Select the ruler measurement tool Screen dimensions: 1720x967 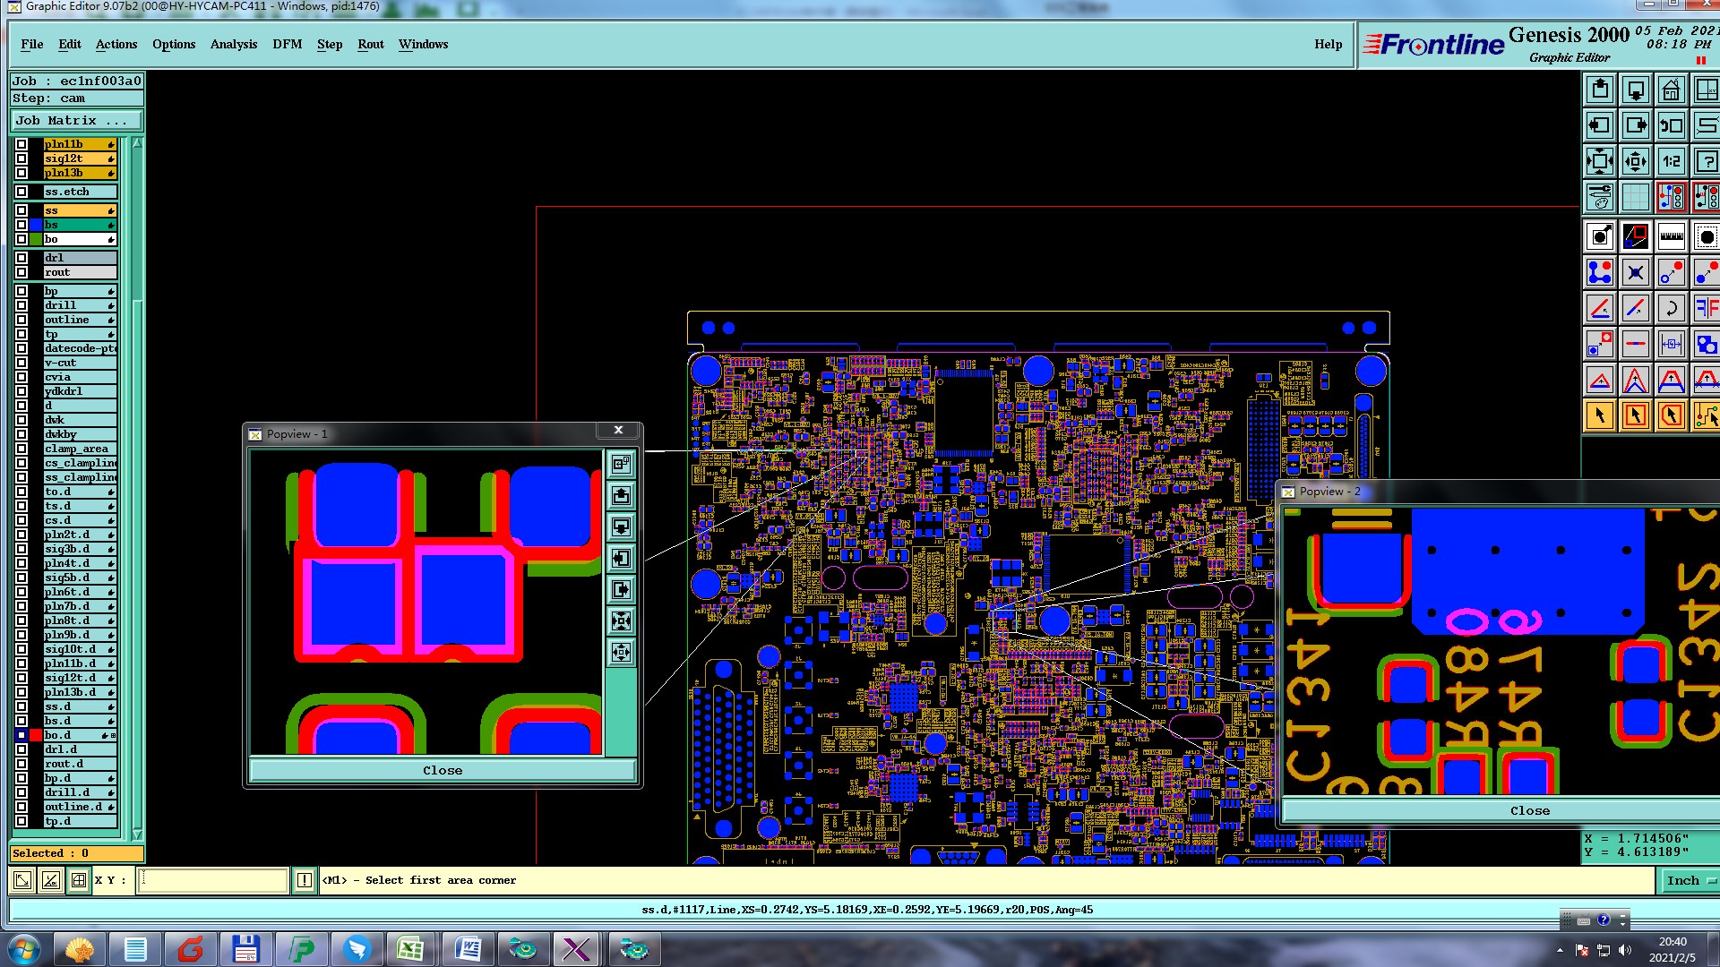(1671, 236)
